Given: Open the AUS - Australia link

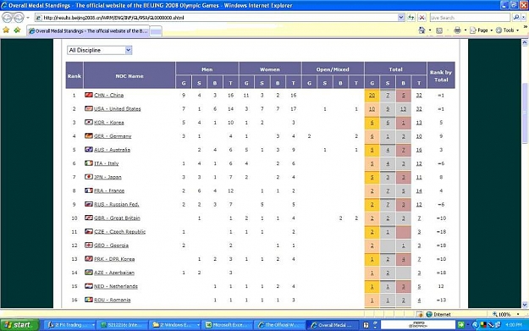Looking at the screenshot, I should 112,150.
